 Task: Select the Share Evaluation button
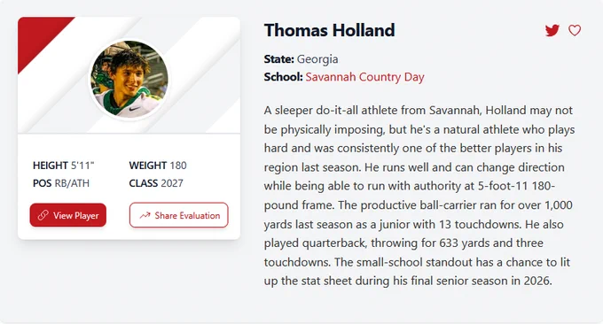click(179, 215)
